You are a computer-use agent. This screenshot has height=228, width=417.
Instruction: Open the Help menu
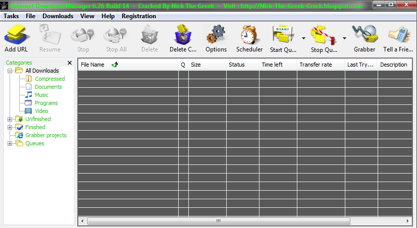[x=108, y=16]
